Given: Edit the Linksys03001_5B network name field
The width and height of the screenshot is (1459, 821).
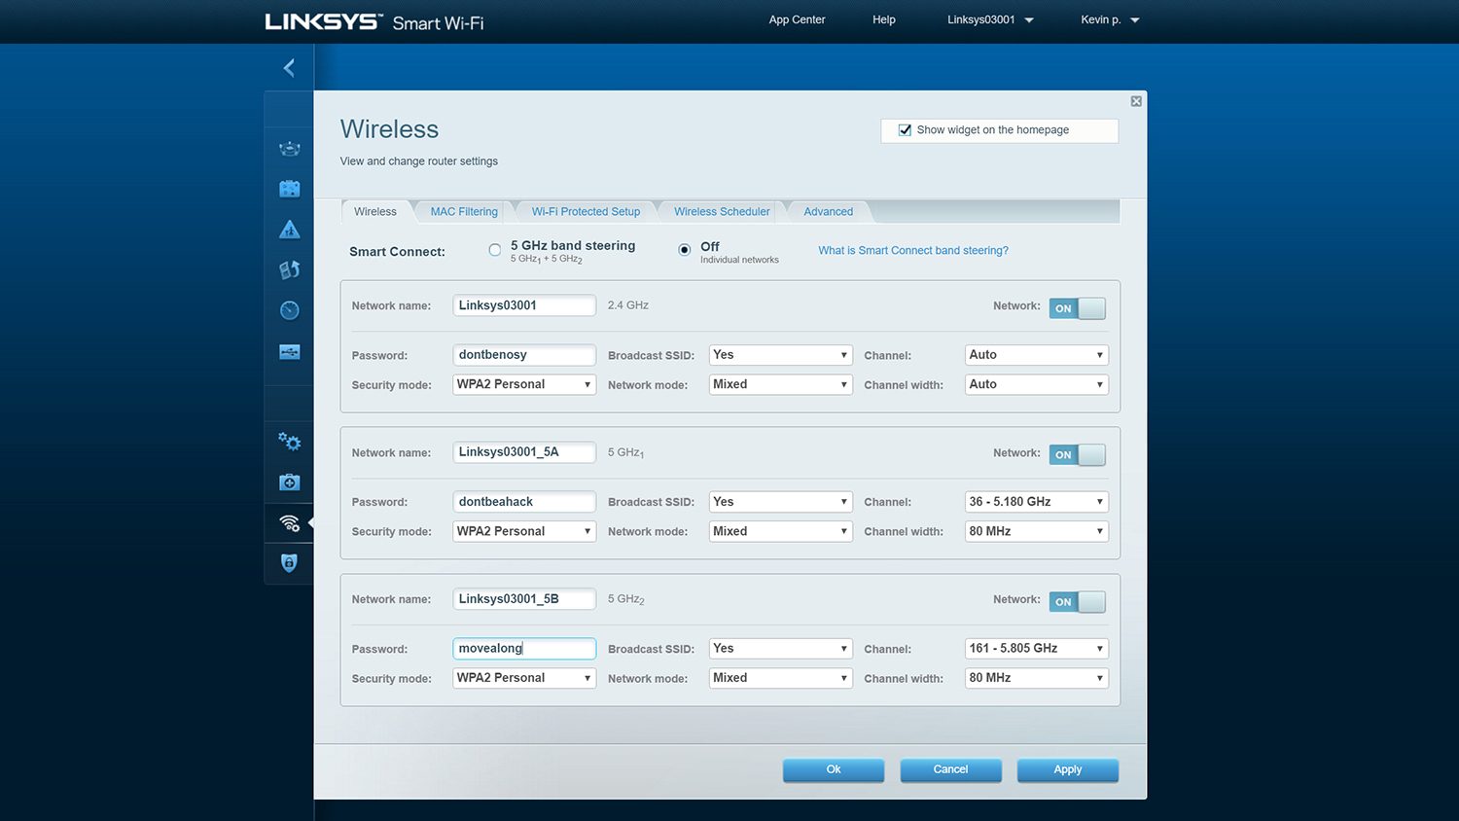Looking at the screenshot, I should 524,599.
